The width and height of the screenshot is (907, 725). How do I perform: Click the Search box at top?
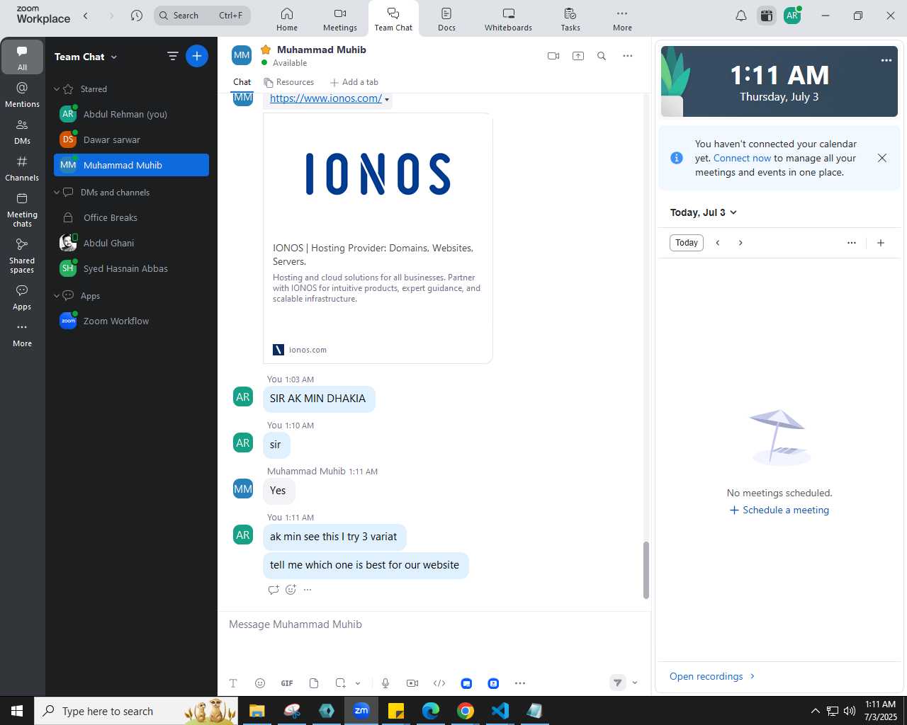[x=202, y=16]
